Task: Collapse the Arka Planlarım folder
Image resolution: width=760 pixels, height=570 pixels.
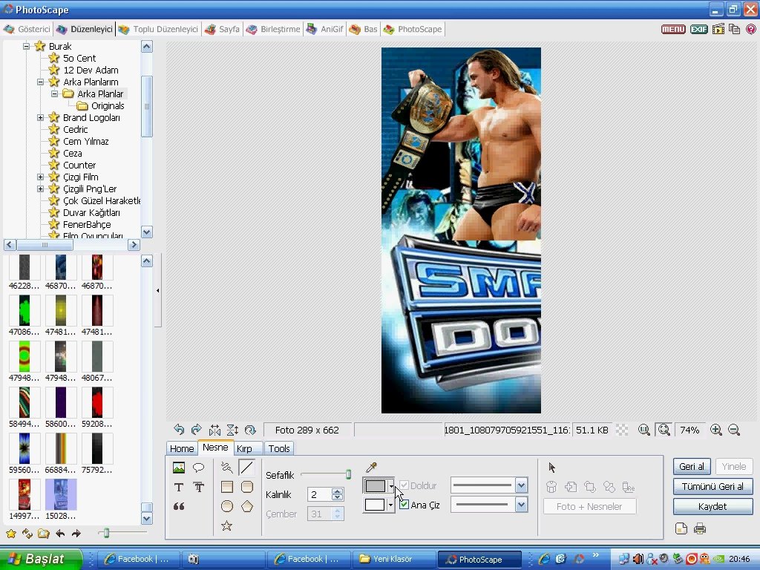Action: (41, 82)
